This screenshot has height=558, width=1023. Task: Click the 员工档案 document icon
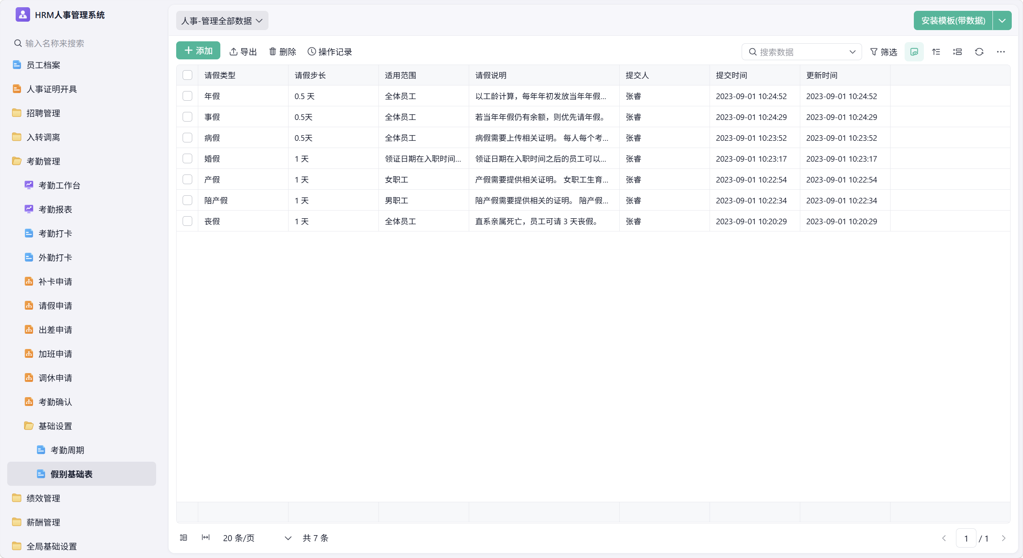pos(17,65)
